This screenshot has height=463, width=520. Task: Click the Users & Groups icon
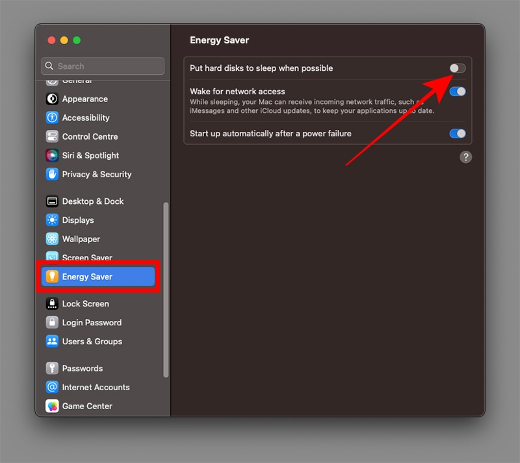(x=52, y=342)
